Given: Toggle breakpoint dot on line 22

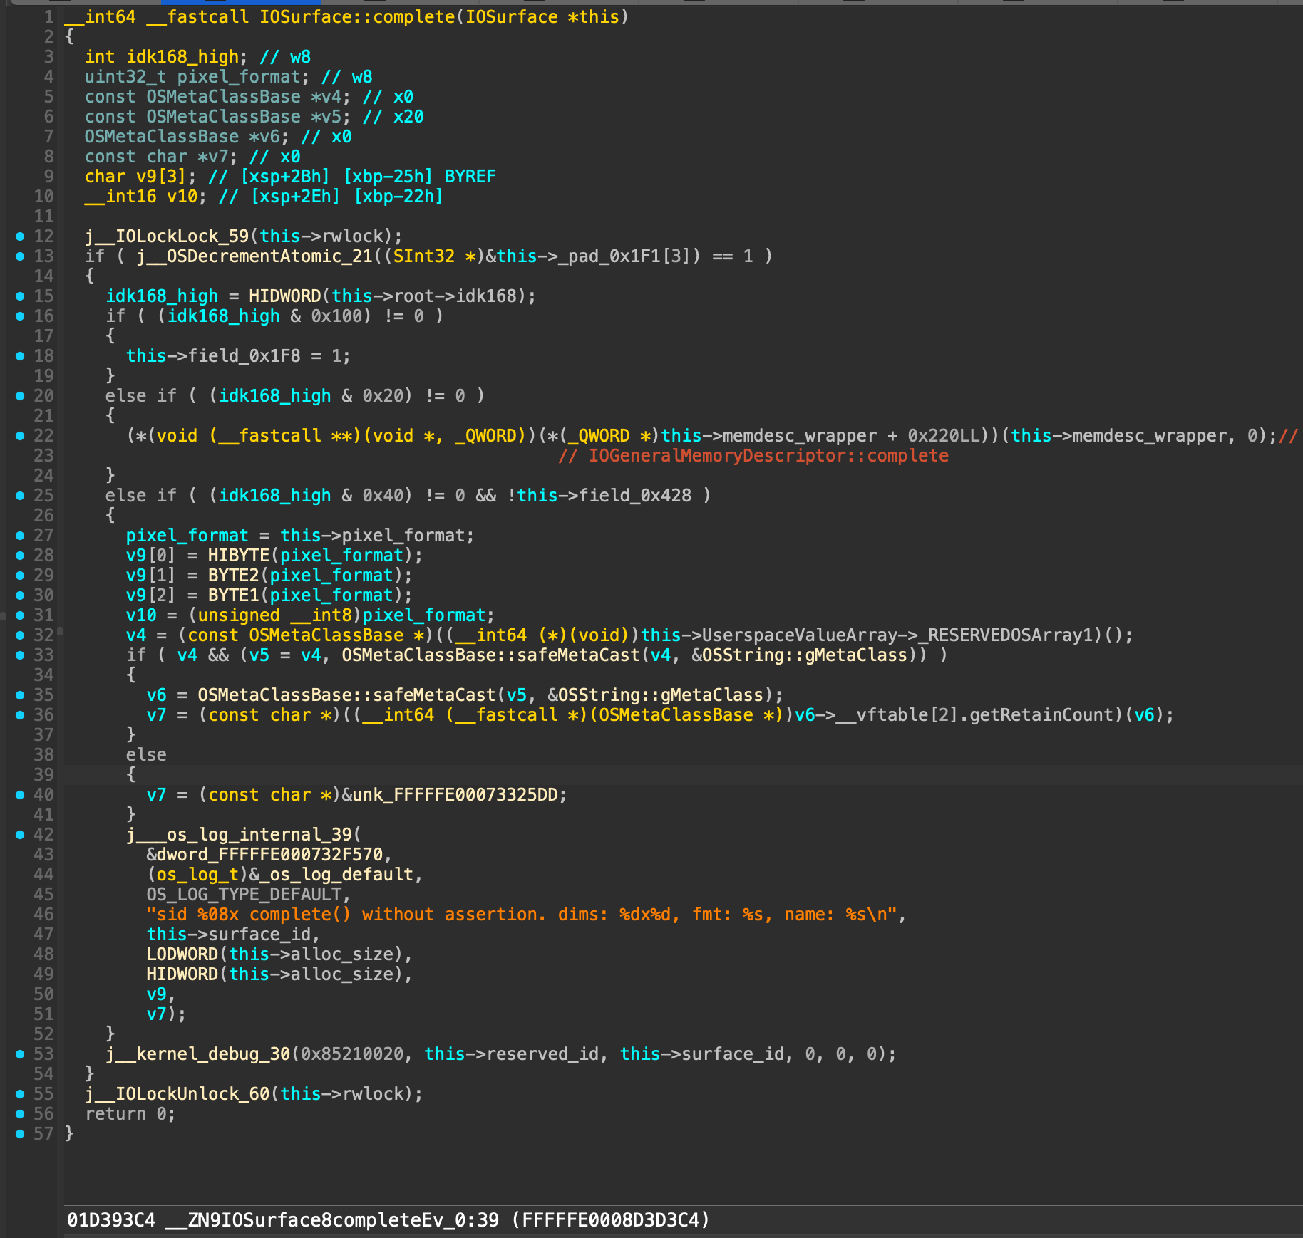Looking at the screenshot, I should (x=20, y=436).
